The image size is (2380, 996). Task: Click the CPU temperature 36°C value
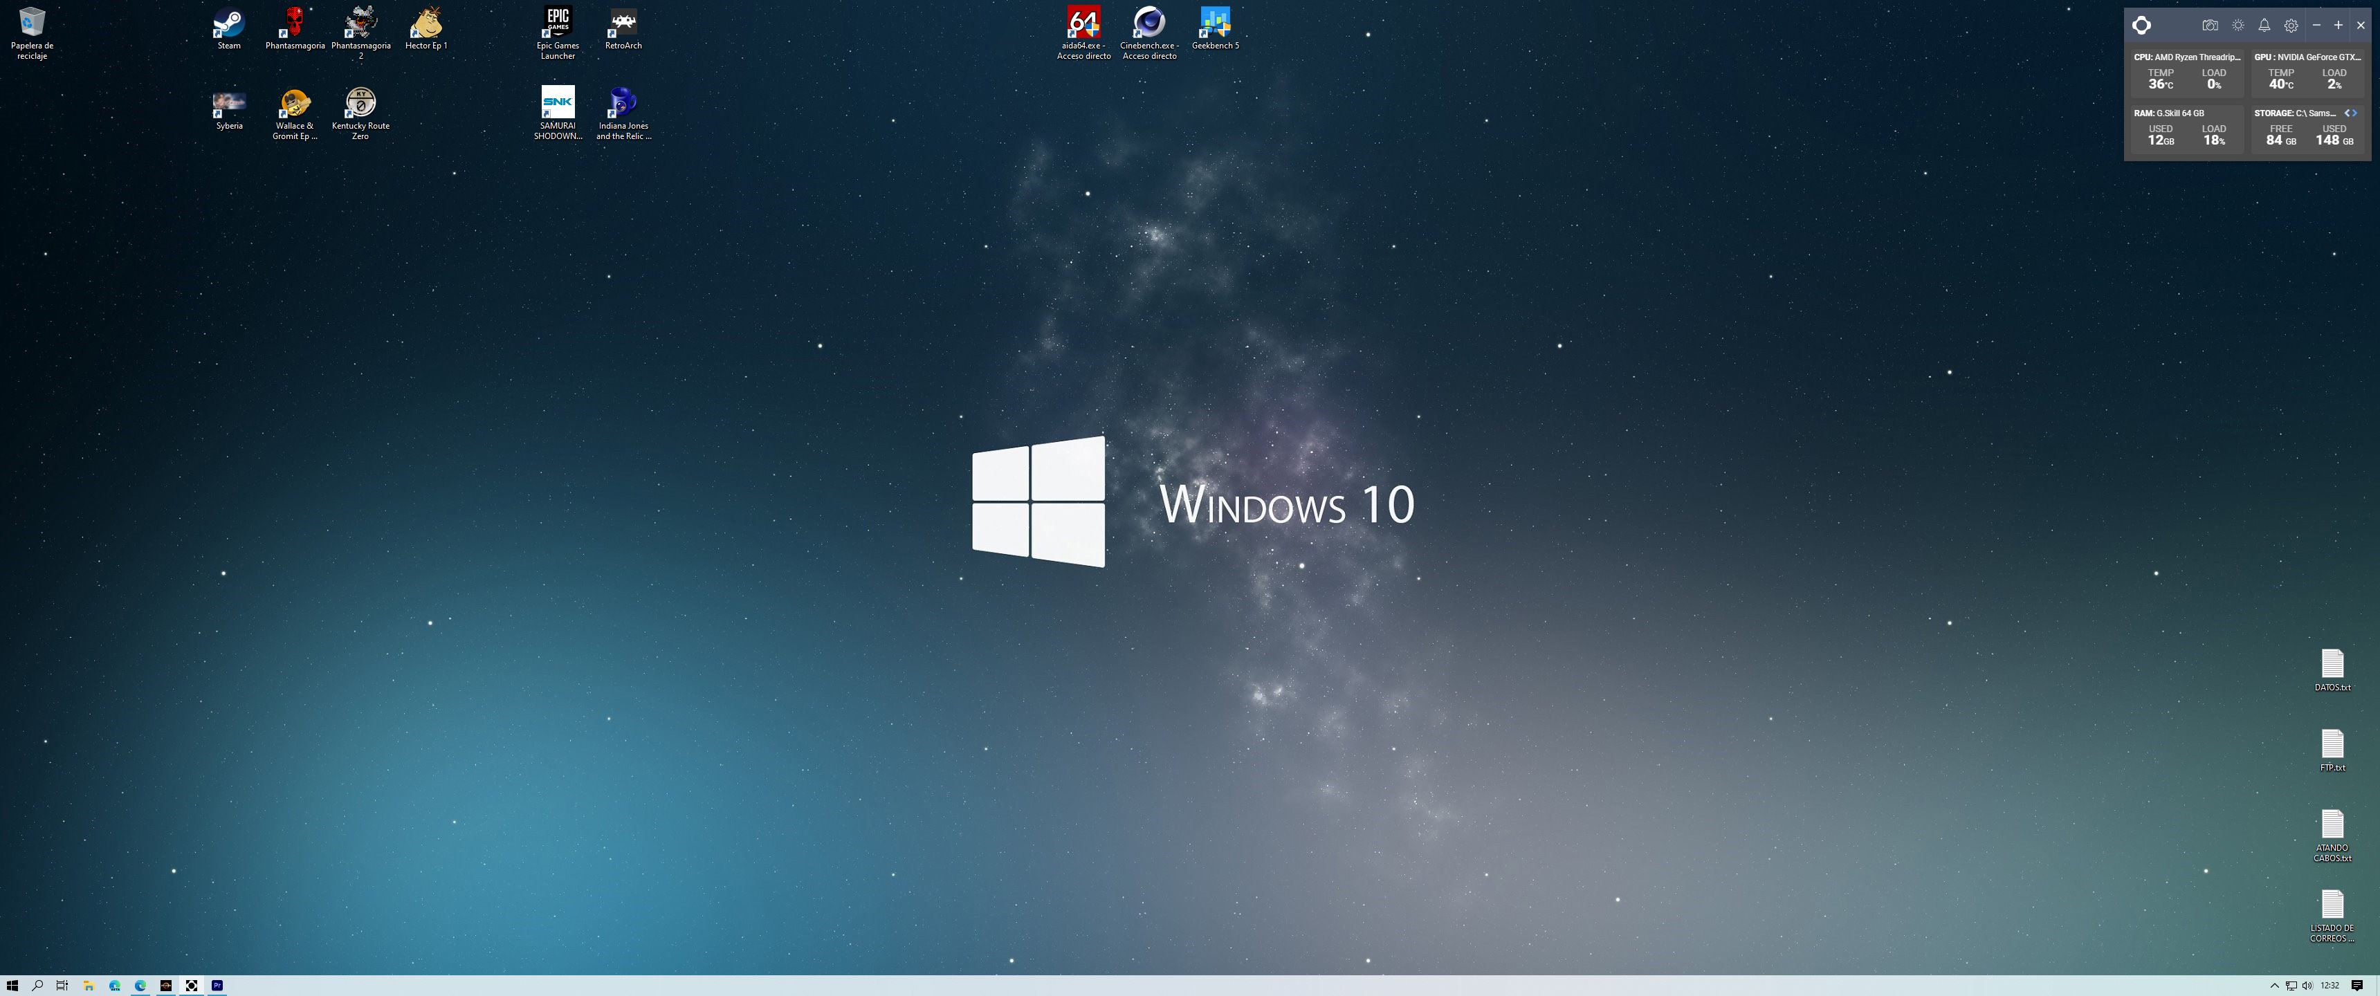click(2160, 84)
